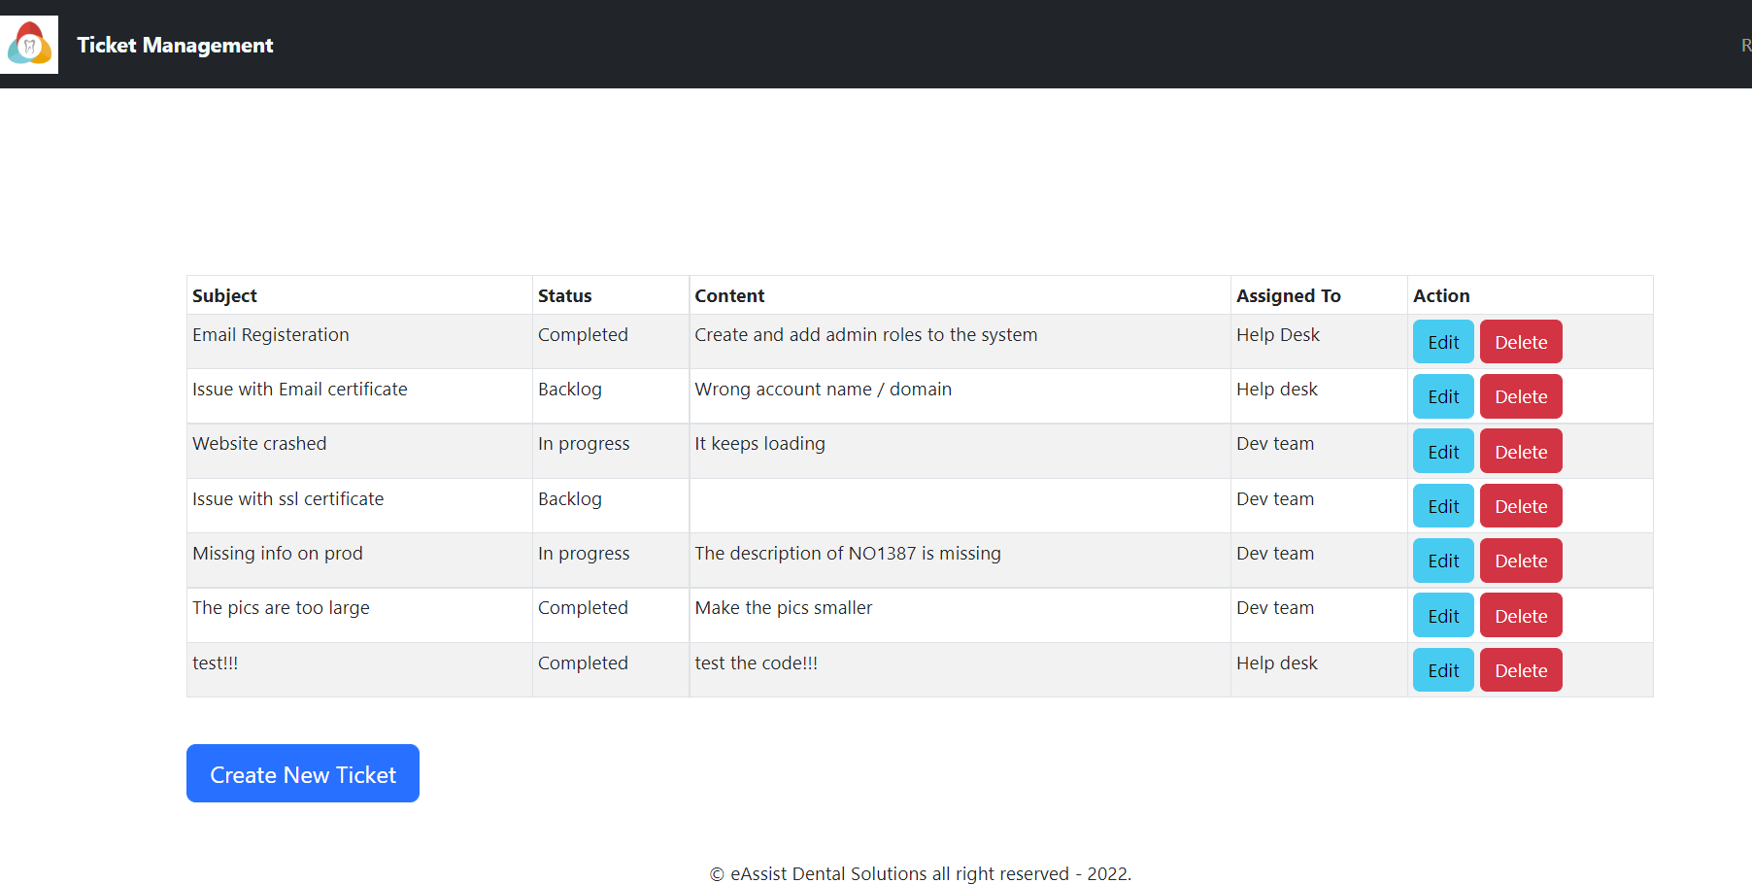
Task: Edit the Website crashed ticket
Action: pos(1442,451)
